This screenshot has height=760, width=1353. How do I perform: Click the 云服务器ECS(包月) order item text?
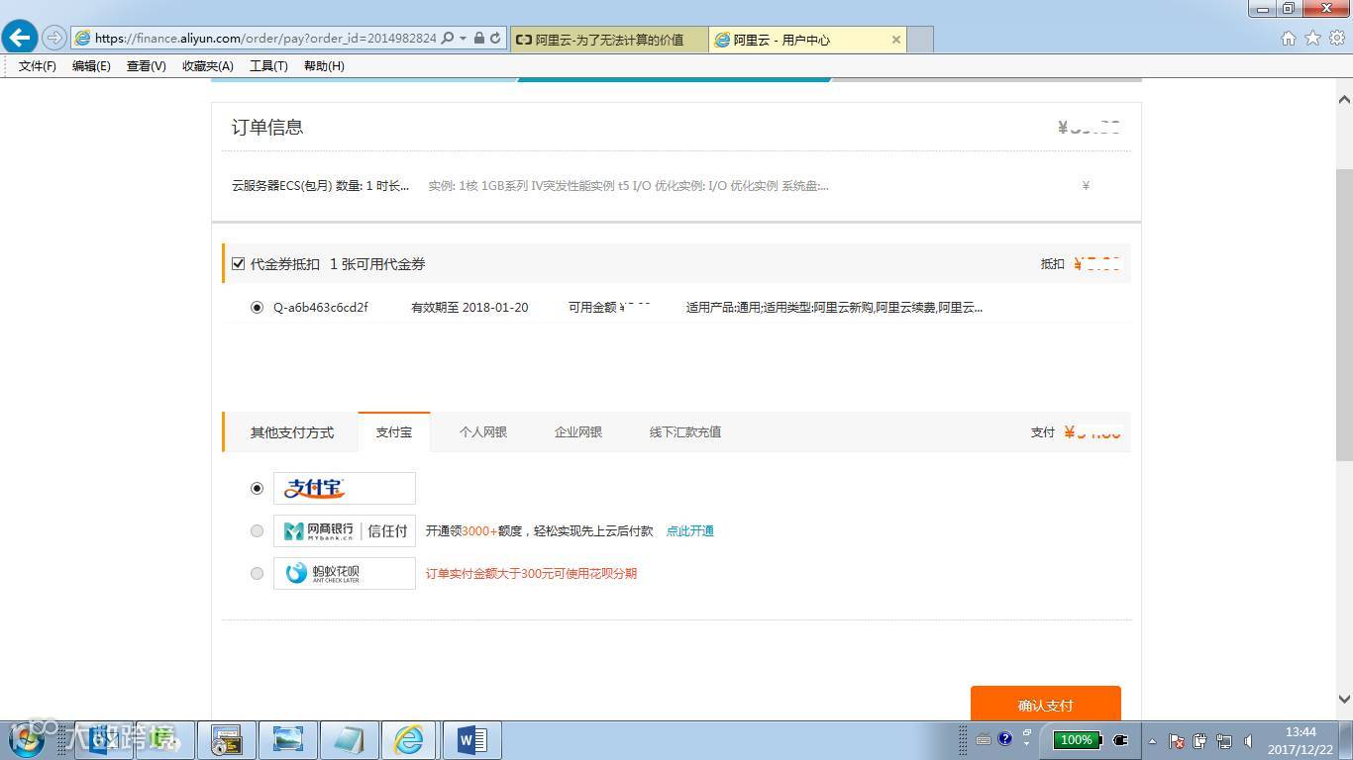click(320, 186)
